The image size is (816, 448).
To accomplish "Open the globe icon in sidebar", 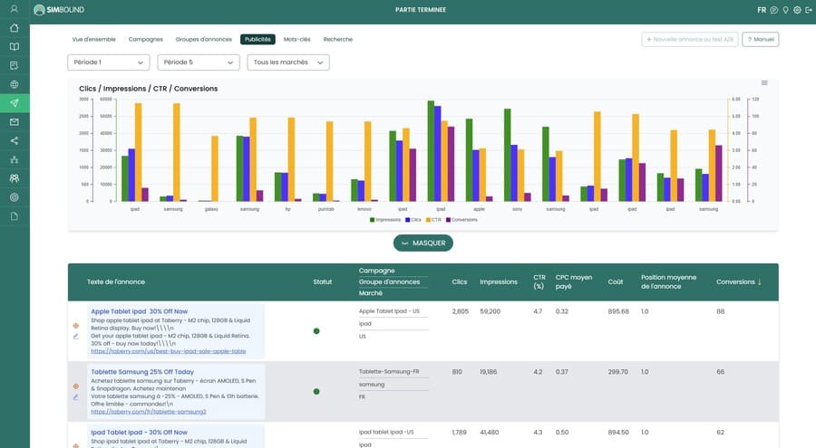I will coord(14,84).
